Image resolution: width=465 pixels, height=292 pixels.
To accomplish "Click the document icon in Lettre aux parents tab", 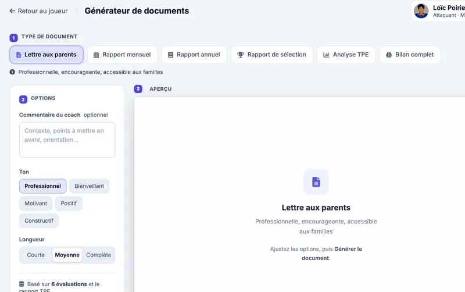I will (19, 55).
